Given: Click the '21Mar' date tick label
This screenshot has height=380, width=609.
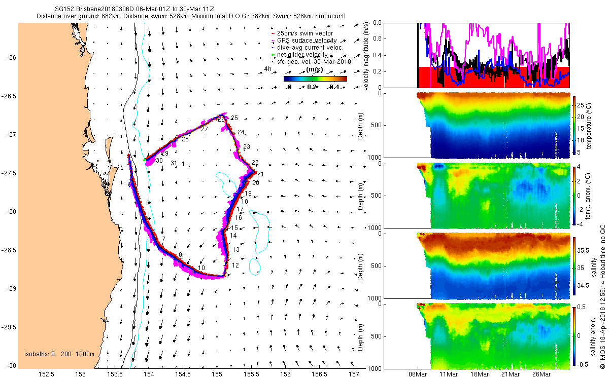Looking at the screenshot, I should tap(510, 374).
